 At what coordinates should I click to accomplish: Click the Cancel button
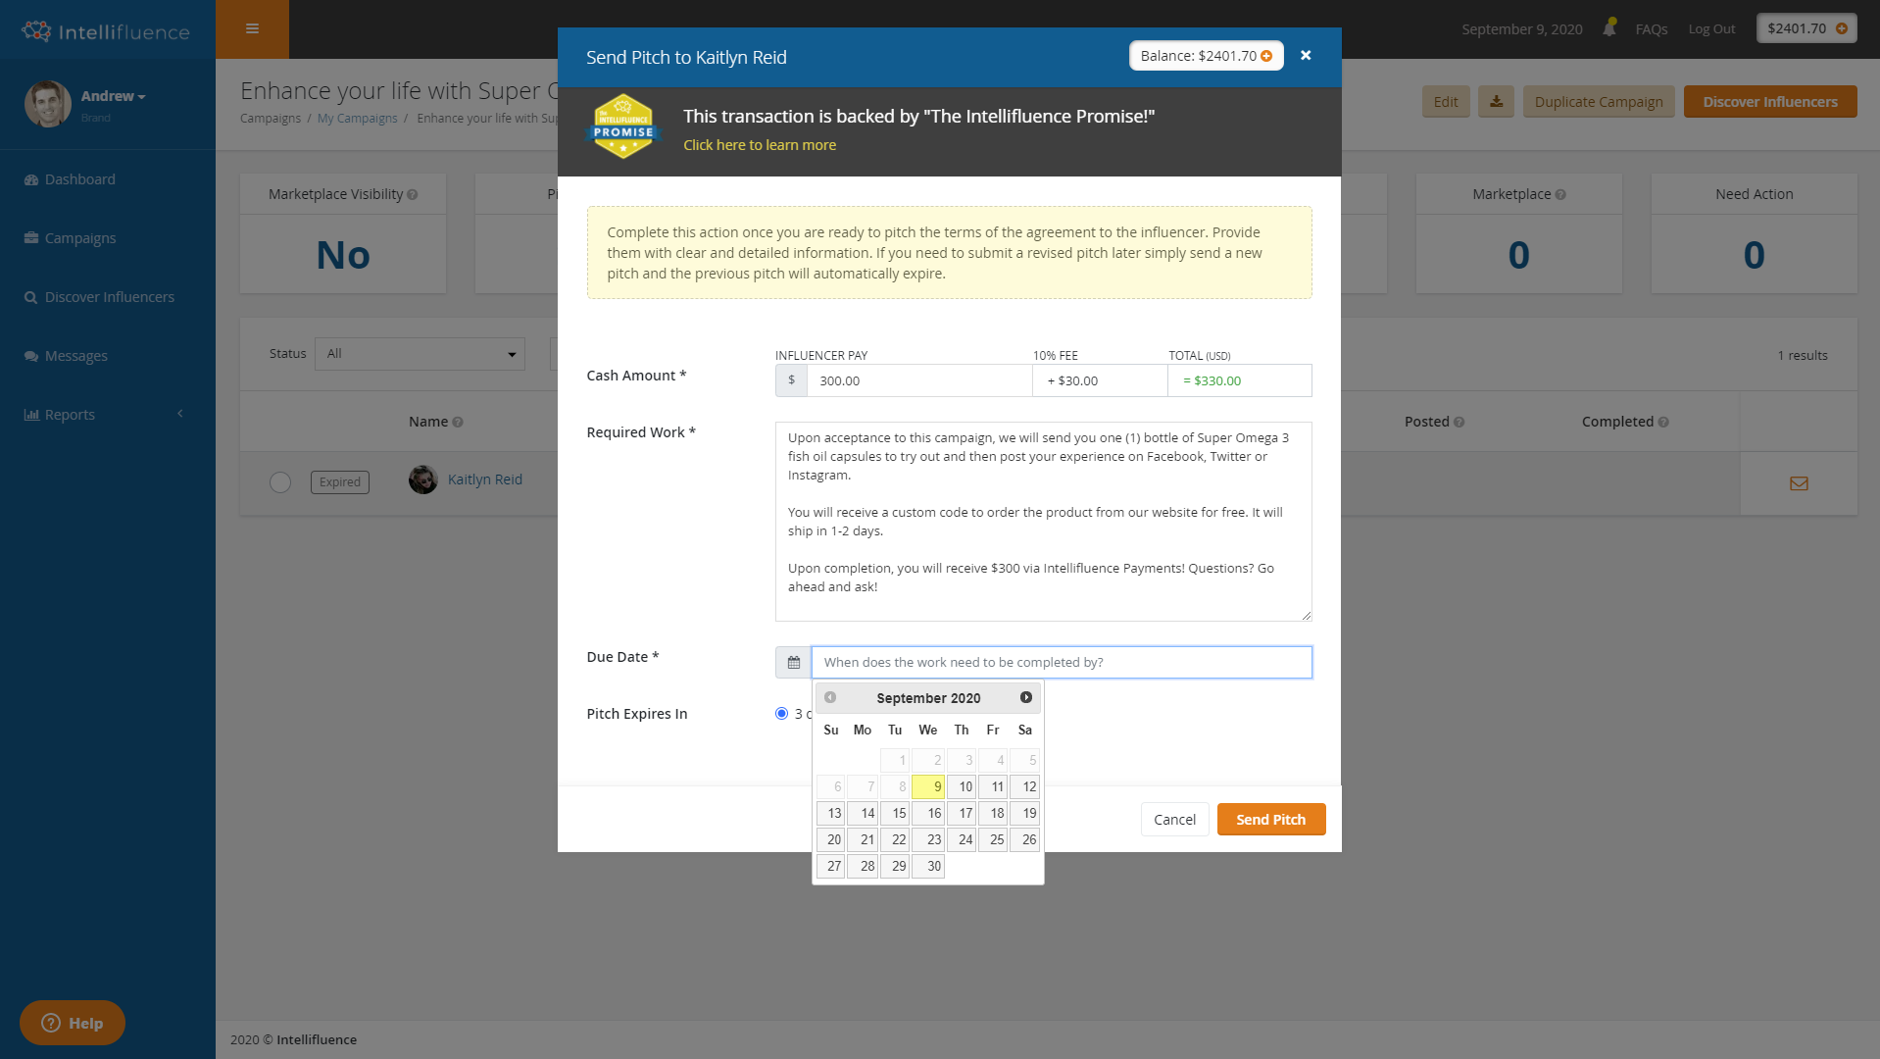click(1174, 820)
